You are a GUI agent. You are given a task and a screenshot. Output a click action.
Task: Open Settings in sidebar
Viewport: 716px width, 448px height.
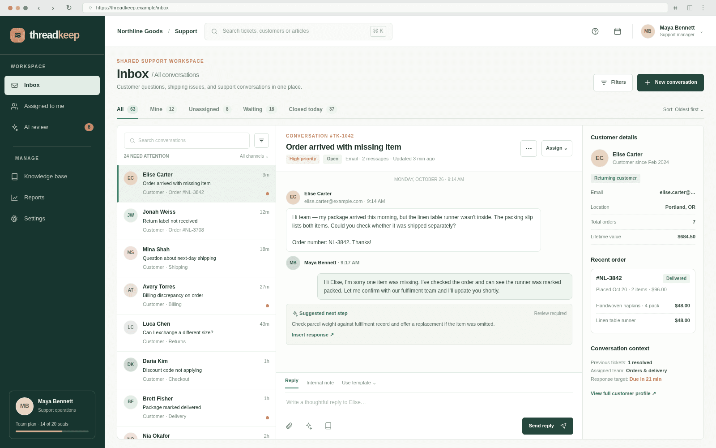(52, 219)
